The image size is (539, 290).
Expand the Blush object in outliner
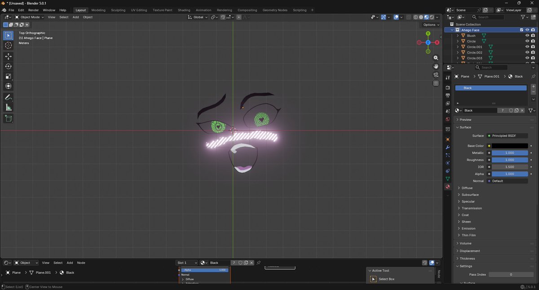458,36
